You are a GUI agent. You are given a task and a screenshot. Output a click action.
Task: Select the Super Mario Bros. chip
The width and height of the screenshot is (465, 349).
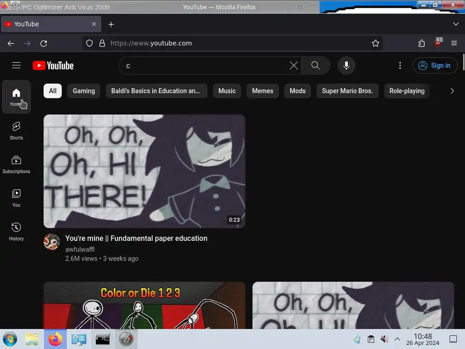pos(347,91)
